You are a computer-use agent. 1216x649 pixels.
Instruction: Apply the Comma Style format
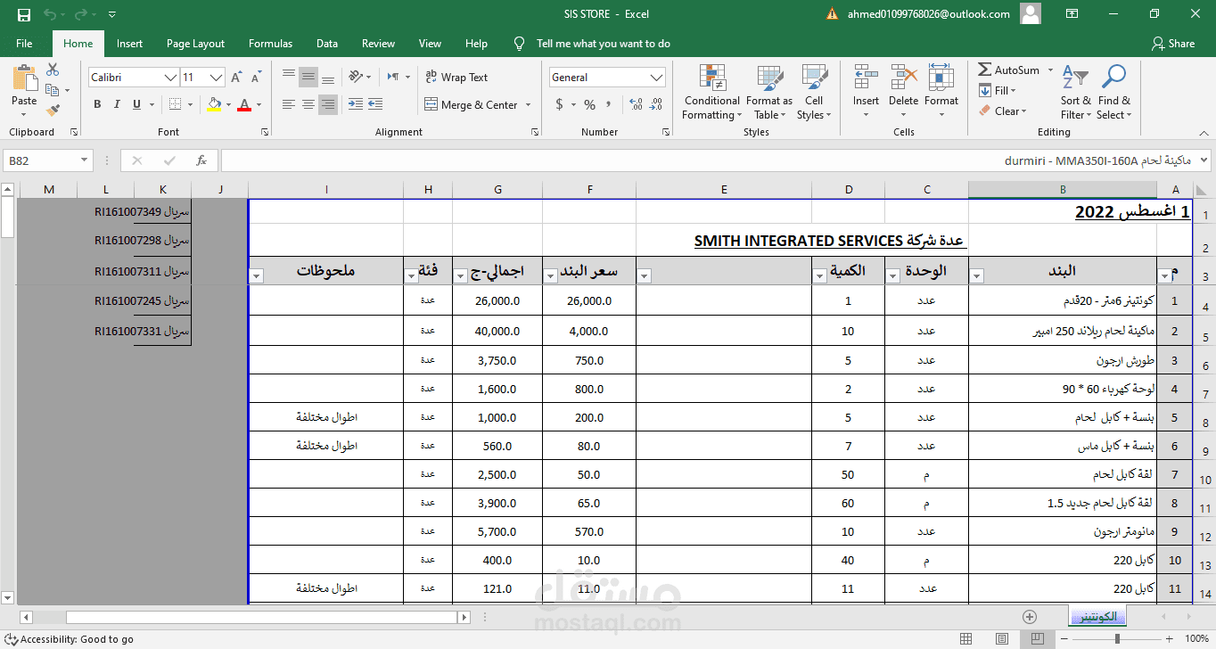611,105
